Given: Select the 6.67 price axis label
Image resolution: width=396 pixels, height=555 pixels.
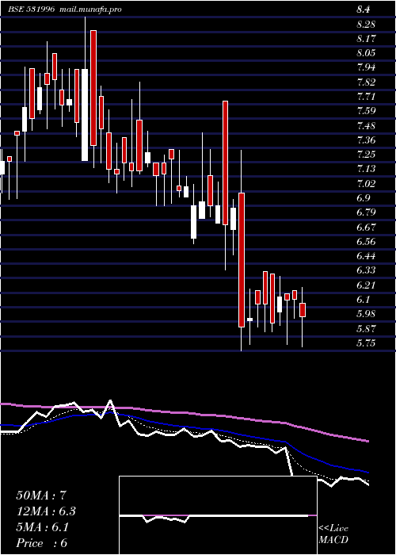Looking at the screenshot, I should [x=366, y=228].
